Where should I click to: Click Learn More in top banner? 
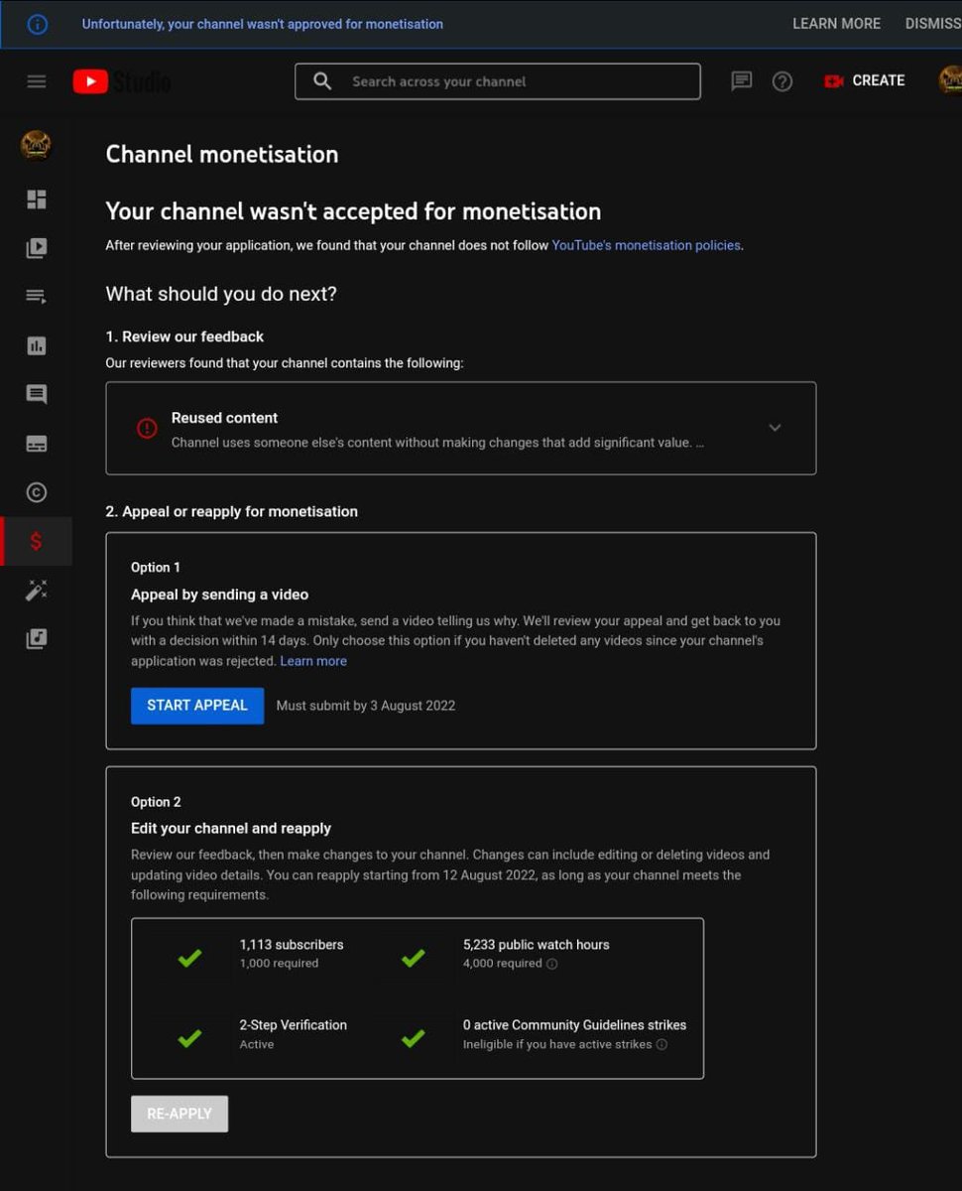coord(836,24)
